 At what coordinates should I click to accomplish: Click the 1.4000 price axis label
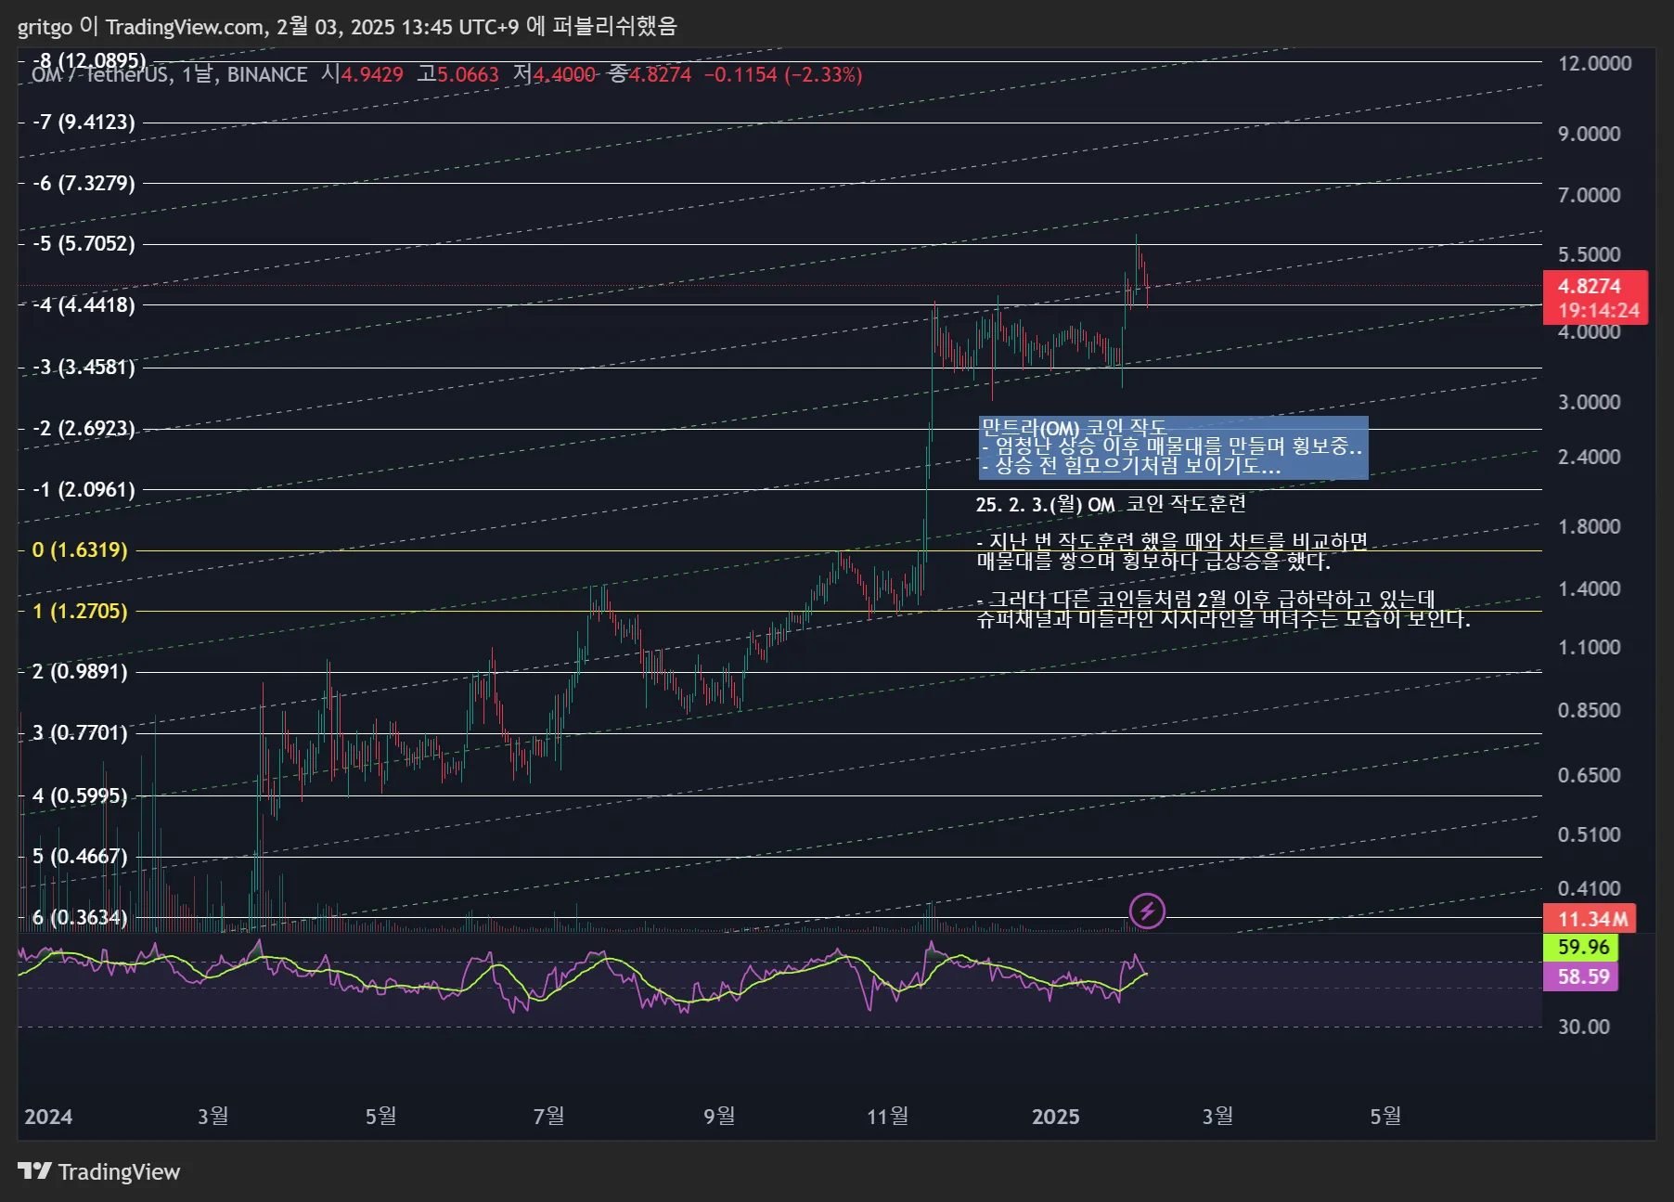click(1589, 588)
